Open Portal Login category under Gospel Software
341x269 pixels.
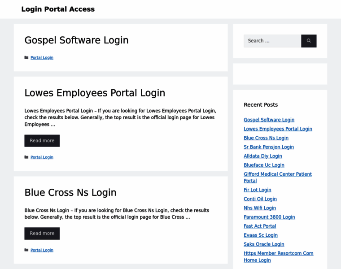[42, 57]
